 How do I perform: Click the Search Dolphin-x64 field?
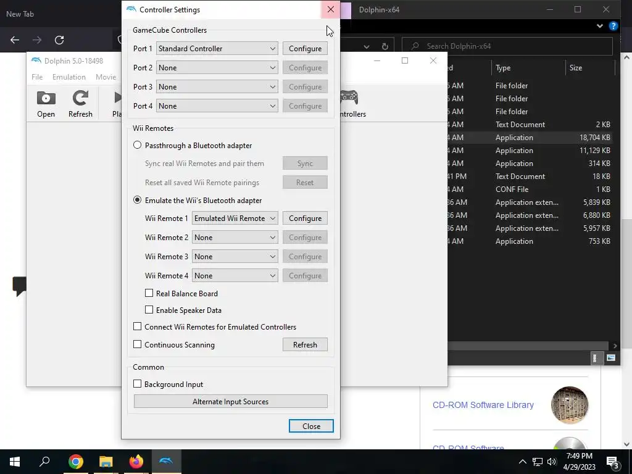(507, 46)
